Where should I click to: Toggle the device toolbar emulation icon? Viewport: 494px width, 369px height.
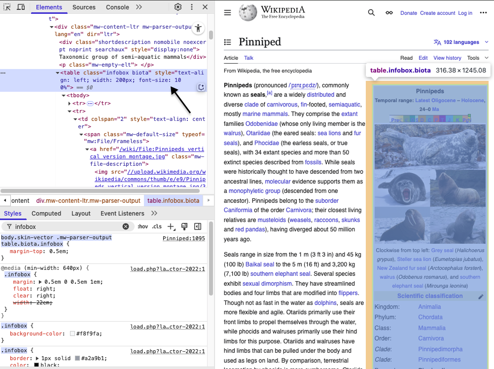coord(21,7)
